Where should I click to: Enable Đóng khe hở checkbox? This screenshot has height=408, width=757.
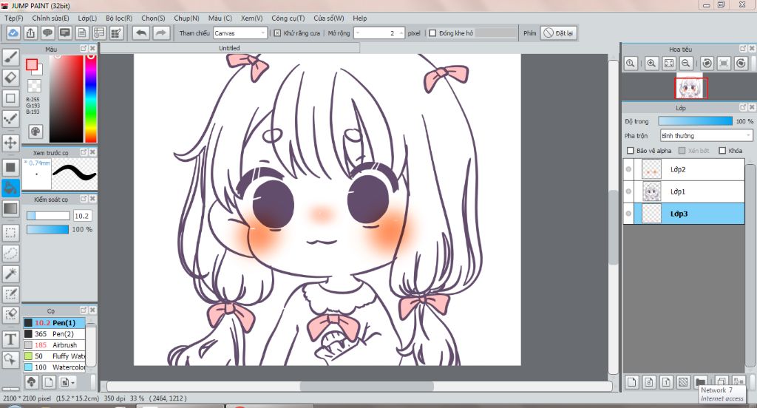(432, 33)
